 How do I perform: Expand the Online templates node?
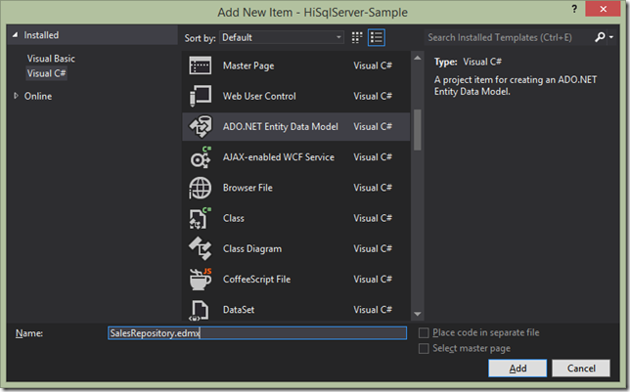[x=16, y=96]
